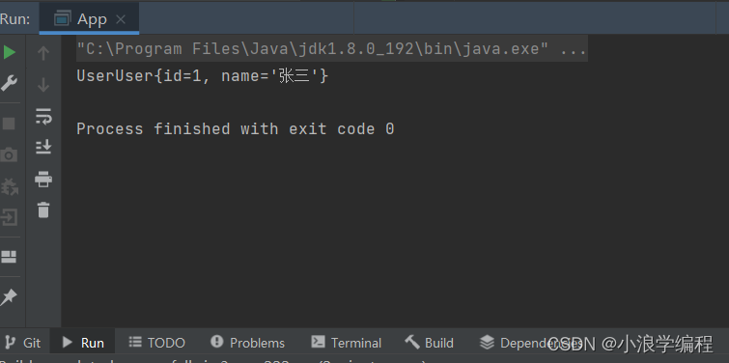Screen dimensions: 729x363
Task: Click the stop process square icon
Action: click(x=9, y=124)
